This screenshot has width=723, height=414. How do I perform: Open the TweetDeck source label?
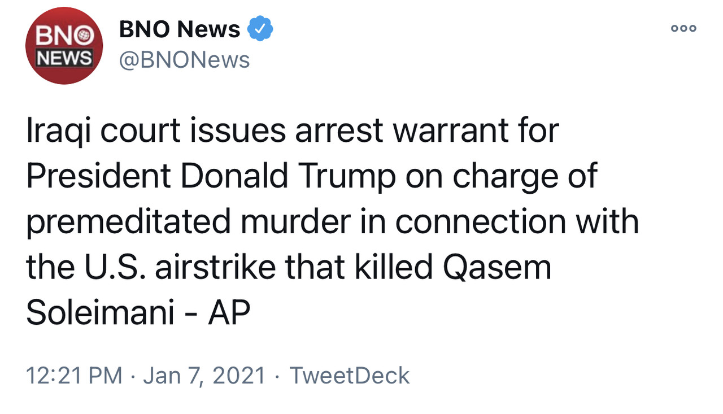tap(350, 376)
